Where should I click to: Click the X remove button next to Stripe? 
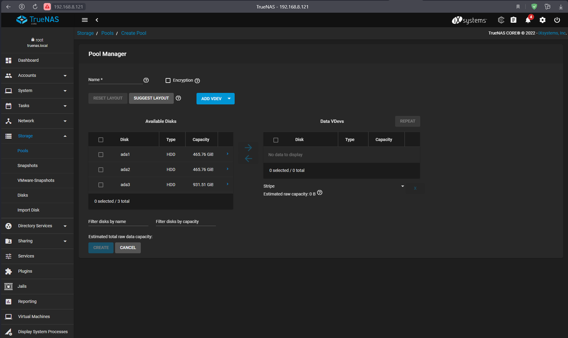415,188
